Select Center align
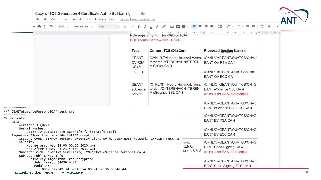The height and width of the screenshot is (180, 321). click(x=200, y=27)
